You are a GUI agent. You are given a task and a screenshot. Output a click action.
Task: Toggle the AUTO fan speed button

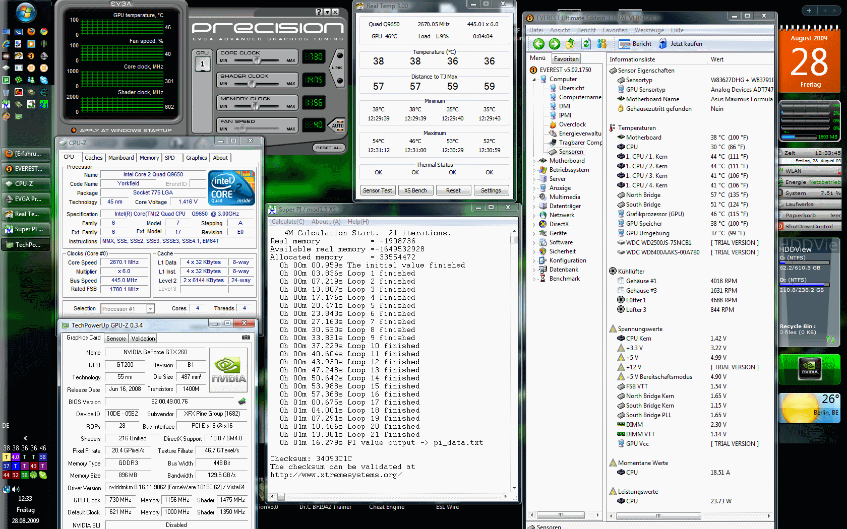tap(338, 124)
